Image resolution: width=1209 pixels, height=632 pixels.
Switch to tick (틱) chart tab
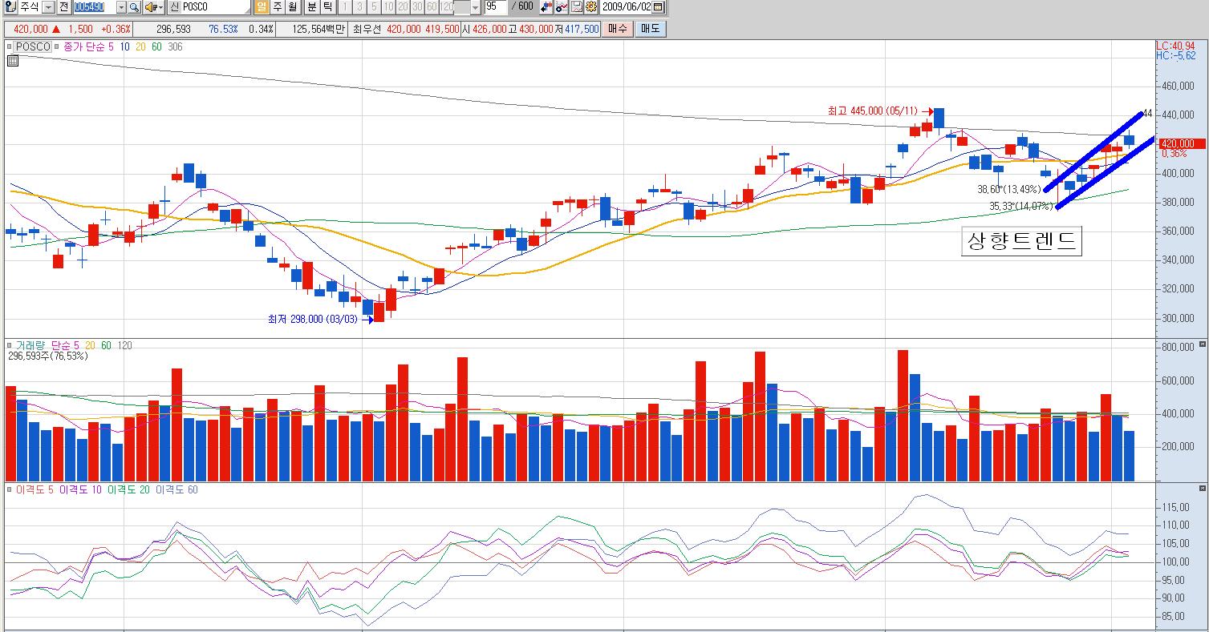327,7
